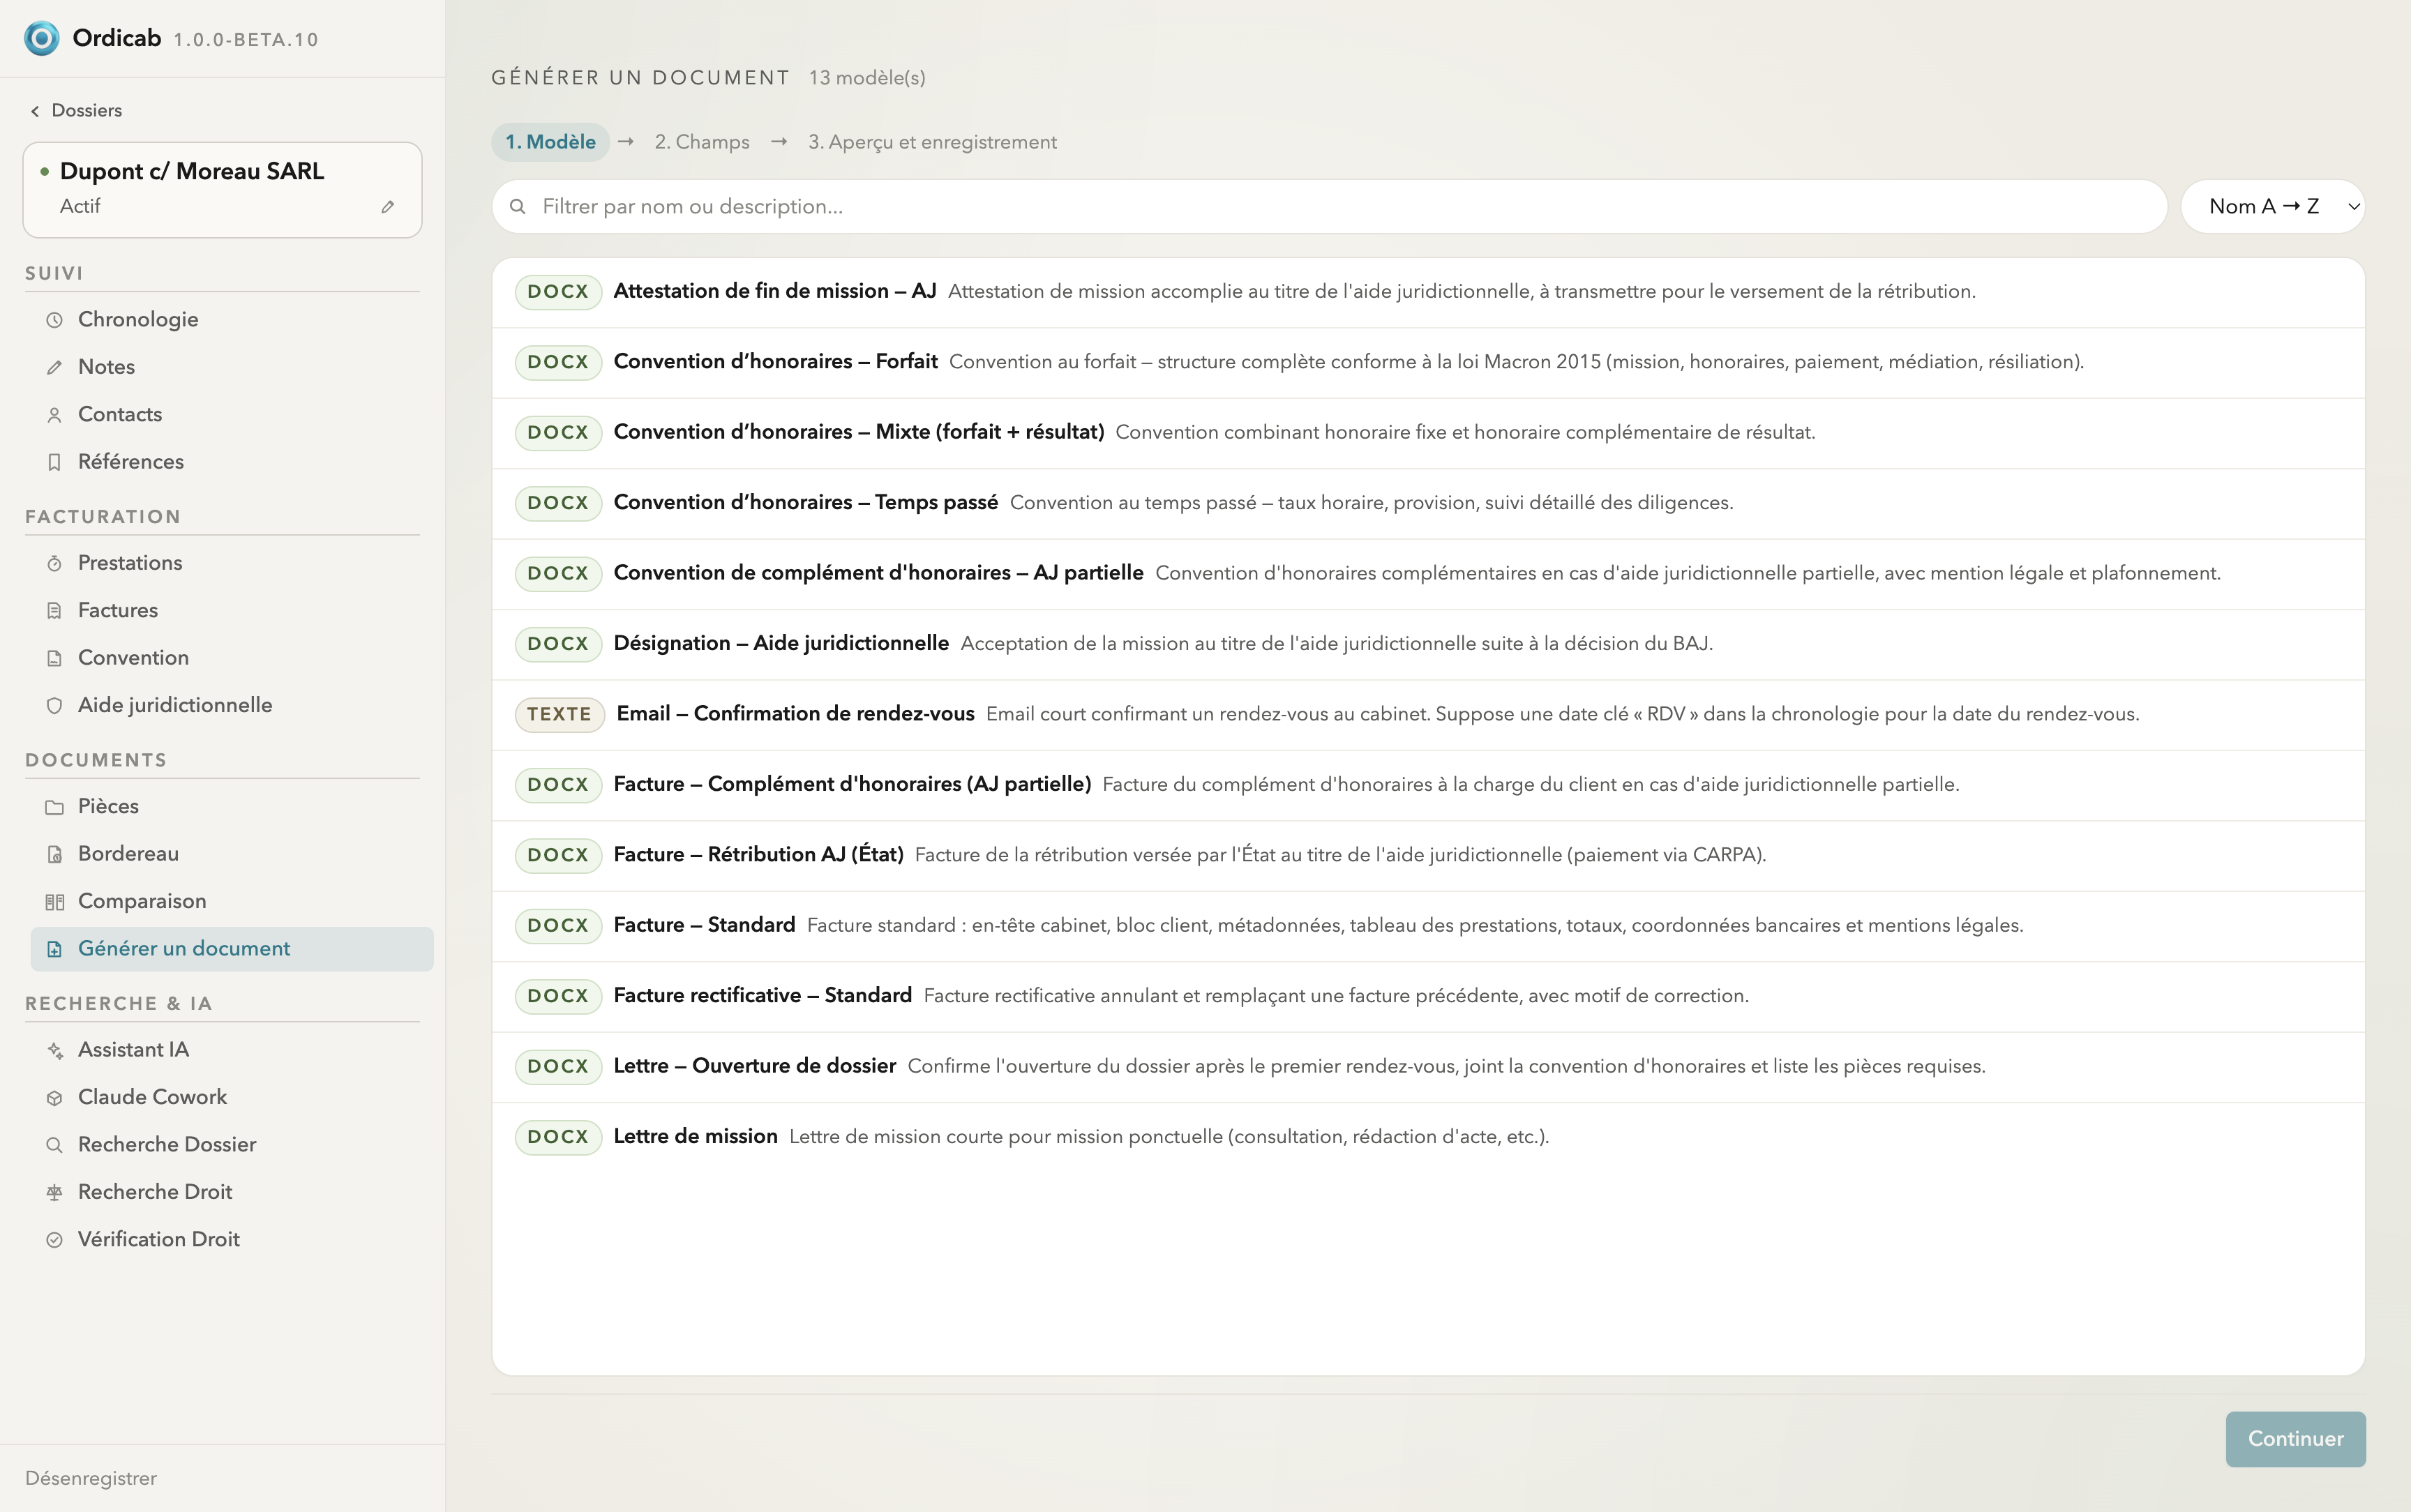Image resolution: width=2411 pixels, height=1512 pixels.
Task: Open Comparaison in the sidebar
Action: pos(232,902)
